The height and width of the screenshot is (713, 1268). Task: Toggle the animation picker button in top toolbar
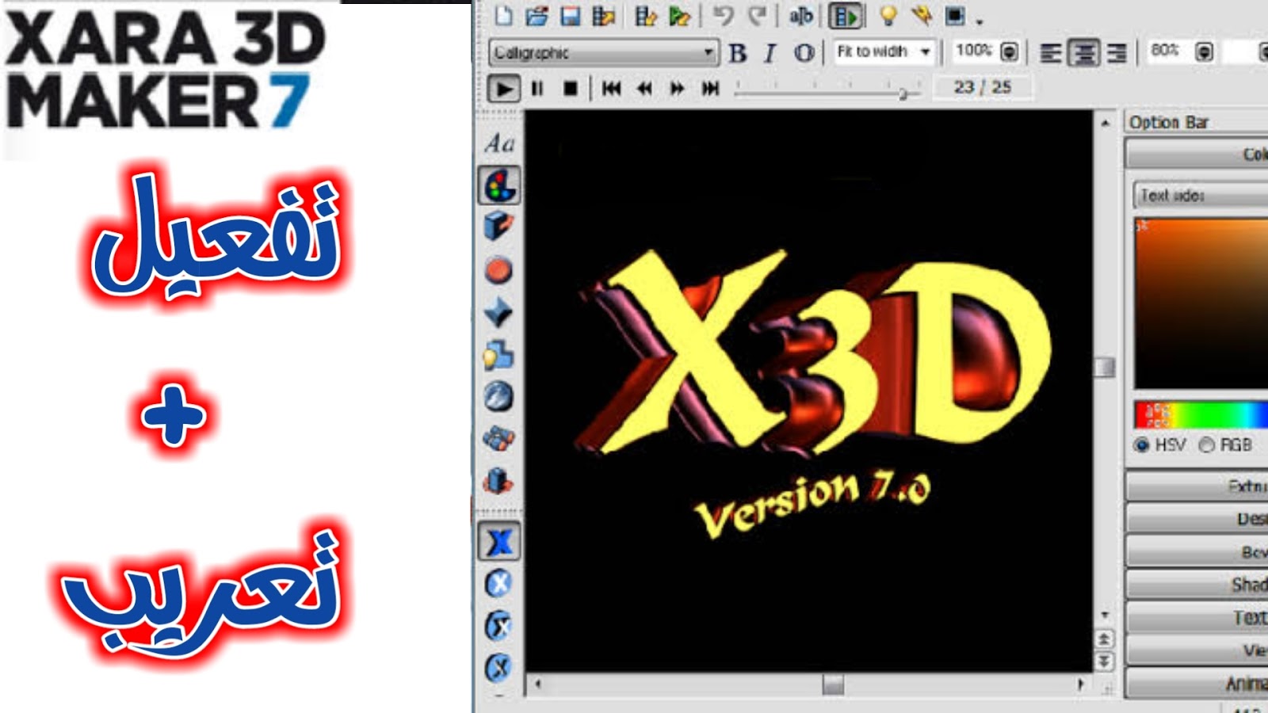846,16
